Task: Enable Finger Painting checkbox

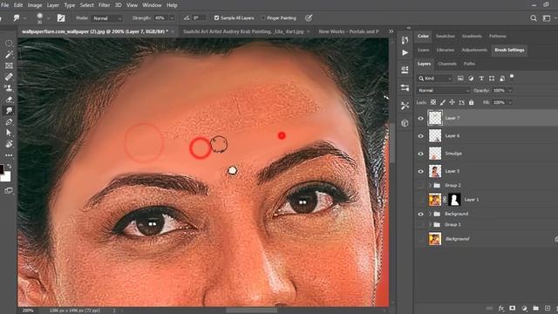Action: click(263, 17)
